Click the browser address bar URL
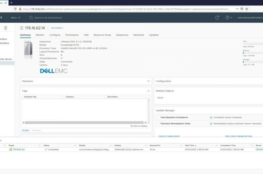Viewport: 263px width, 174px height. click(126, 9)
